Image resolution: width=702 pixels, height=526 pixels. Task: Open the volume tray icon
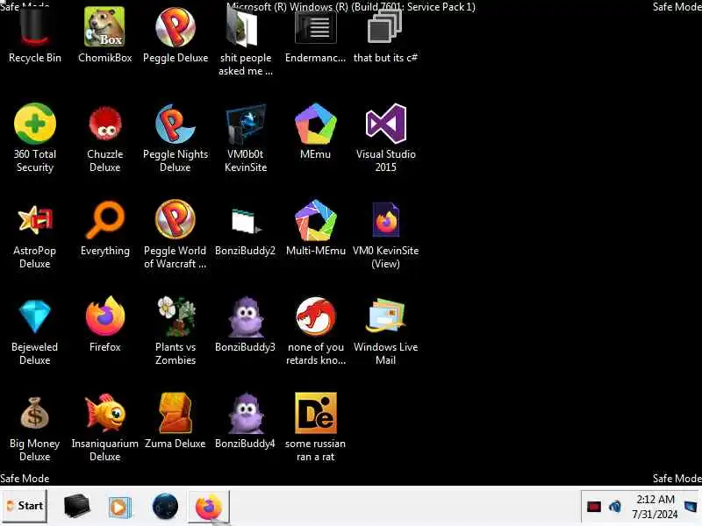(615, 507)
